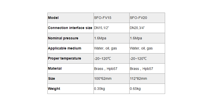
Task: Click the Applicable medium row label
Action: click(65, 48)
